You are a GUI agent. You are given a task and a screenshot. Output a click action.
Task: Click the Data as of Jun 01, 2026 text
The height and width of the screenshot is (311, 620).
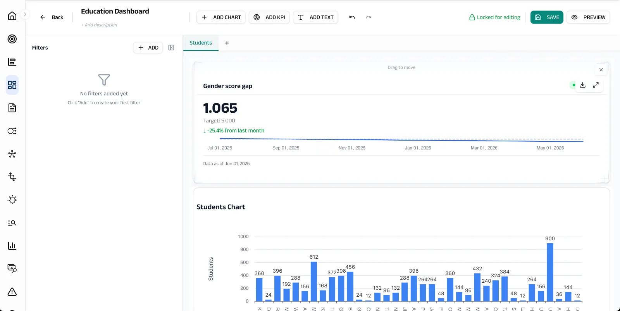[226, 163]
